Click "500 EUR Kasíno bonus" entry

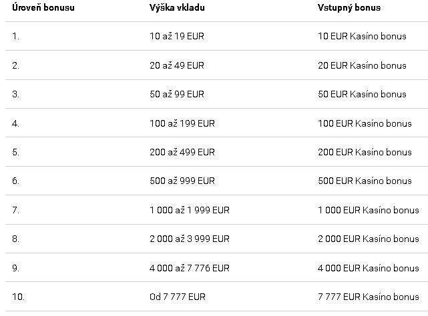coord(365,181)
